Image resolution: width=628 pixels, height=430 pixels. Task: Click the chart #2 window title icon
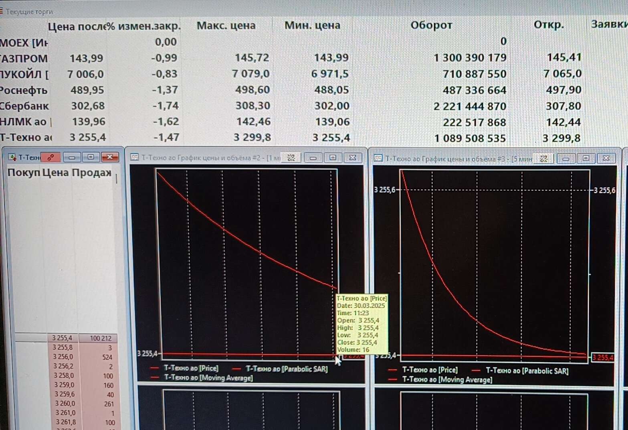[135, 158]
